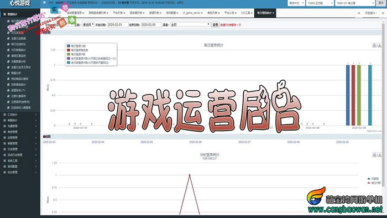Open the 区服 请选择 dropdown
Screen dimensions: 387x218
coord(88,25)
